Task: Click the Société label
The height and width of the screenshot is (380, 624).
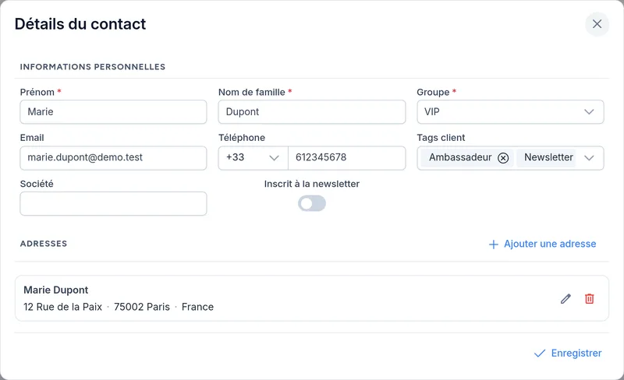Action: 37,184
